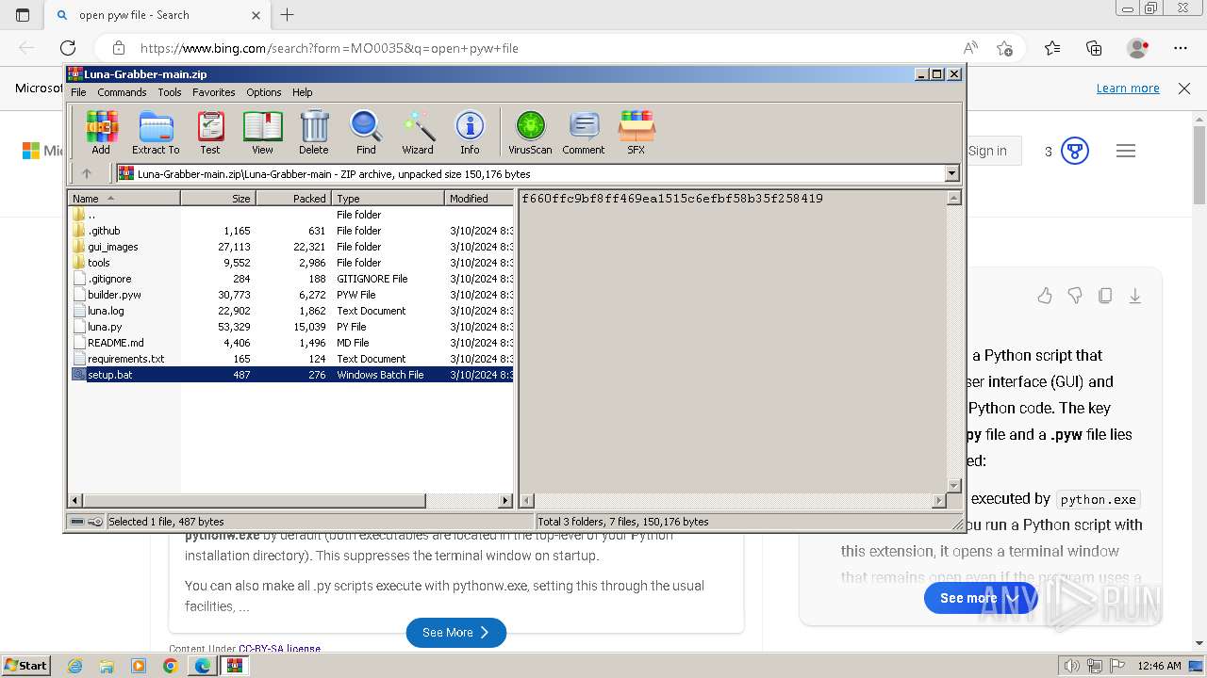Select the gui_images folder
Viewport: 1207px width, 678px height.
pos(291,247)
